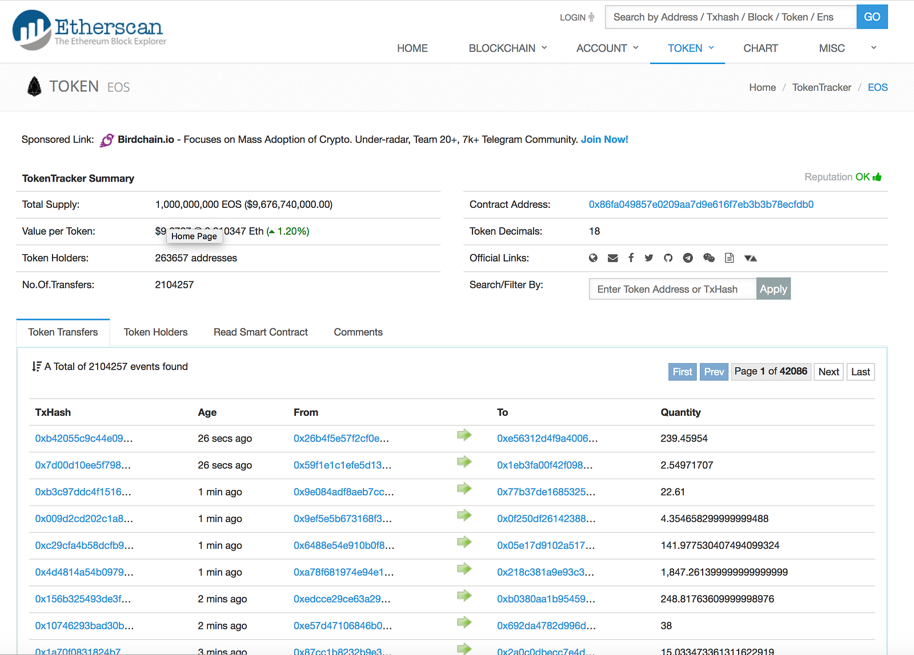Open recipient address 0x218c381a9e93c3…
Image resolution: width=914 pixels, height=655 pixels.
click(x=546, y=572)
